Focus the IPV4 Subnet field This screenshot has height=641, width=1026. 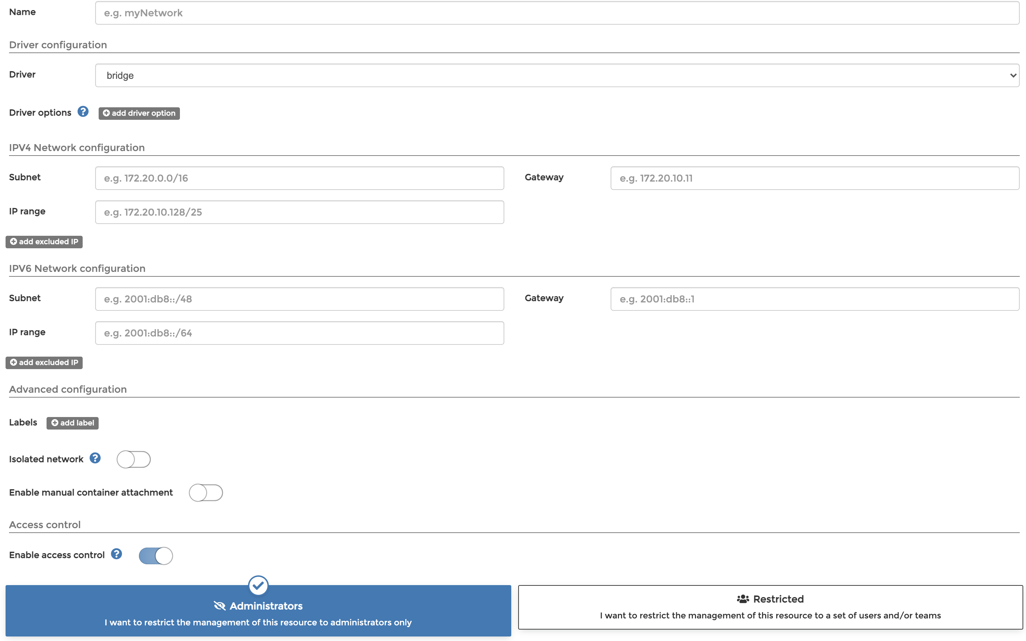click(299, 178)
